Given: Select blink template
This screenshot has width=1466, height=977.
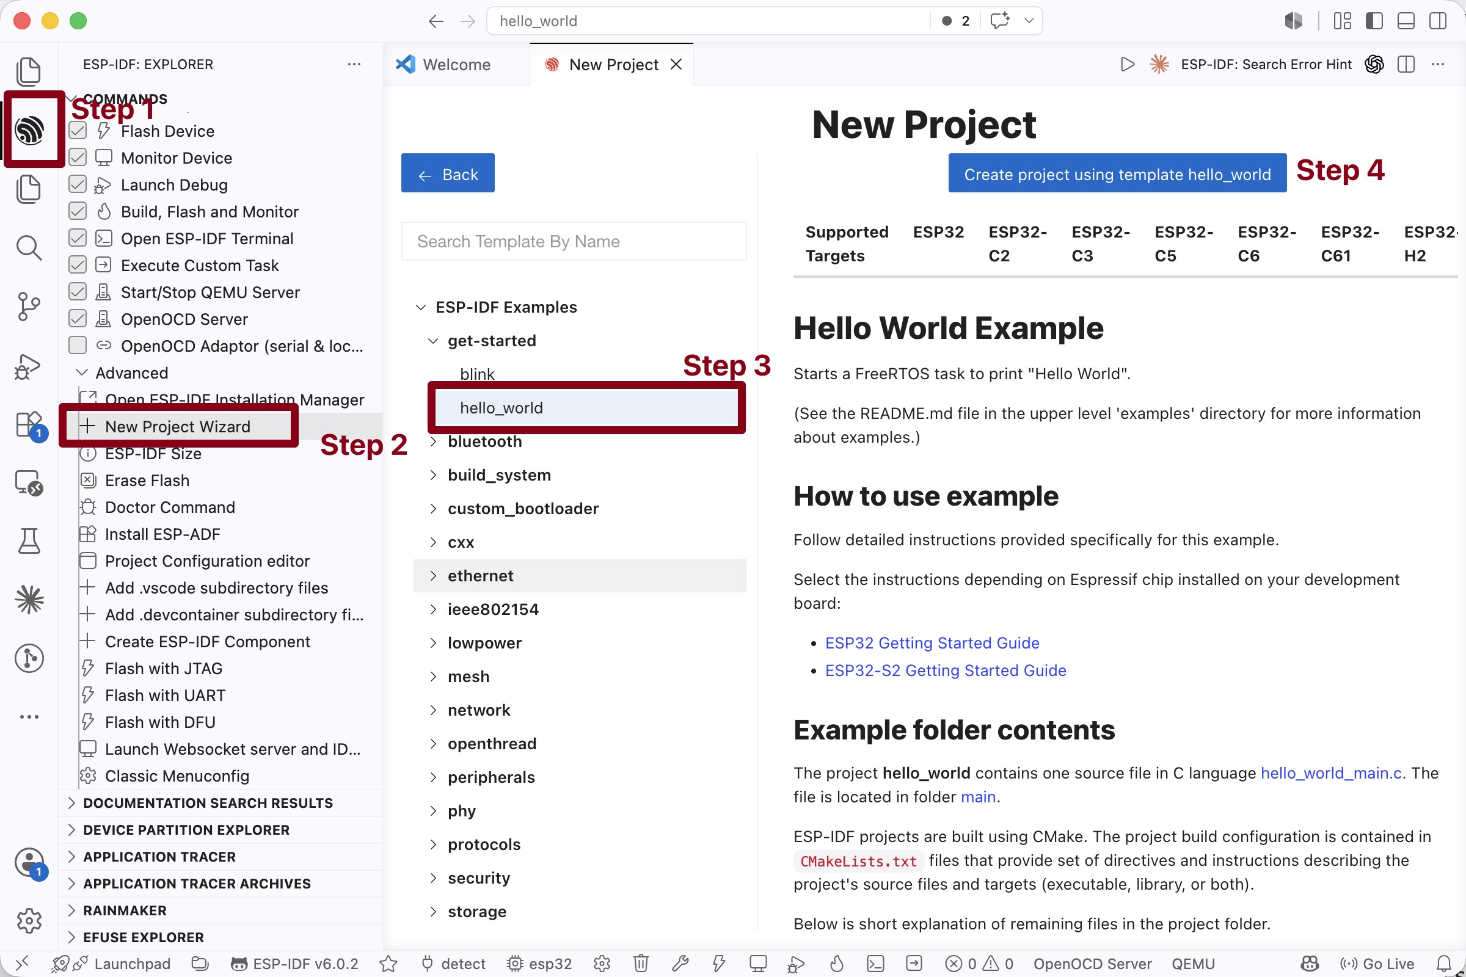Looking at the screenshot, I should (x=477, y=374).
